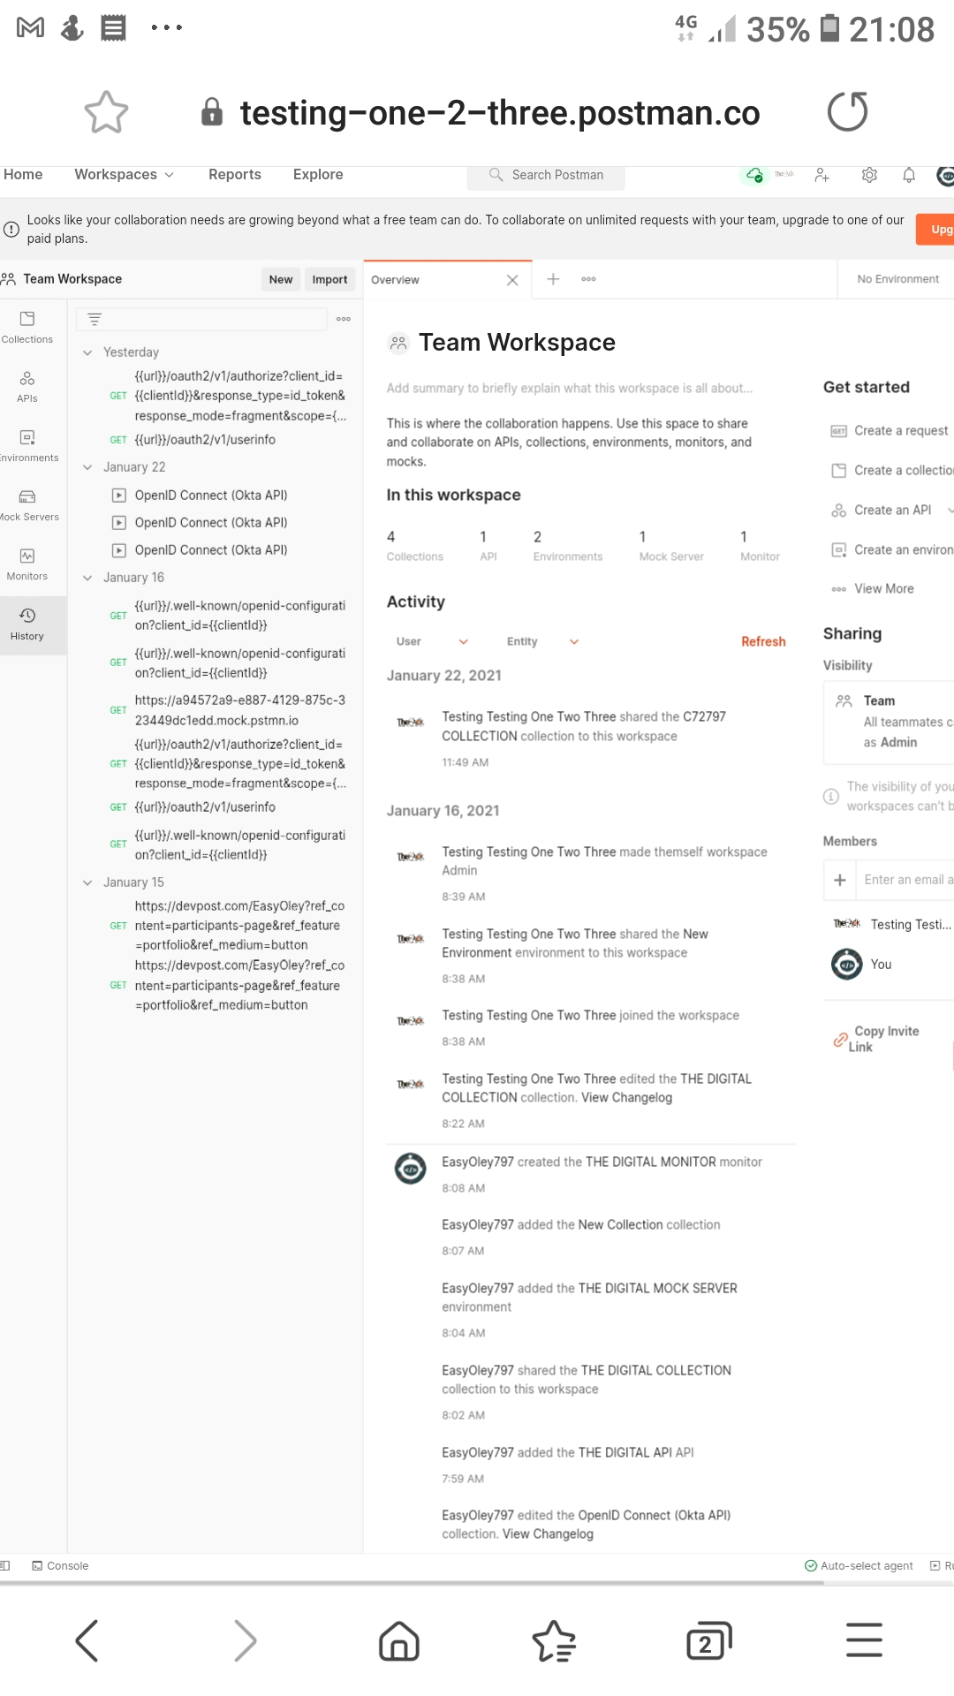Click the workspace summary placeholder text
Viewport: 954px width, 1696px height.
pos(570,389)
